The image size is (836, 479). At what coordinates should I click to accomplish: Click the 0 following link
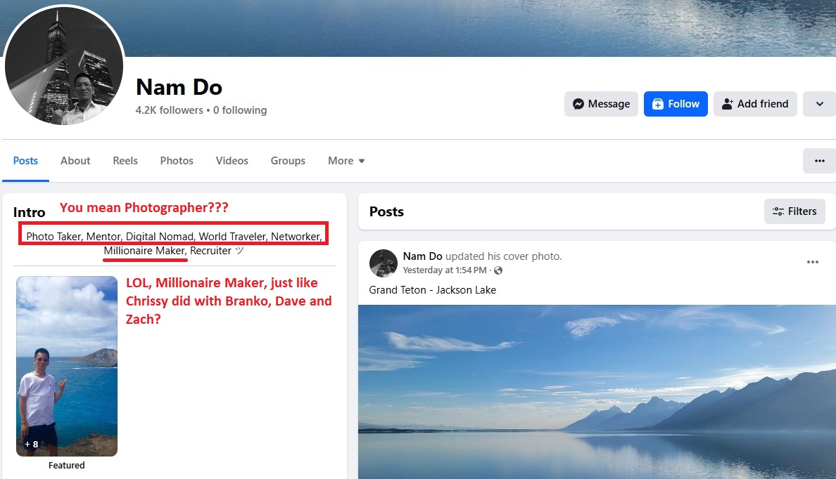coord(240,110)
